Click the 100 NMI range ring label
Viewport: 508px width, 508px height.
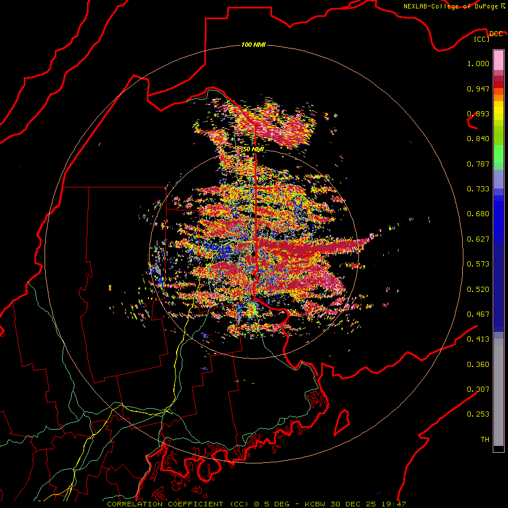(x=253, y=45)
